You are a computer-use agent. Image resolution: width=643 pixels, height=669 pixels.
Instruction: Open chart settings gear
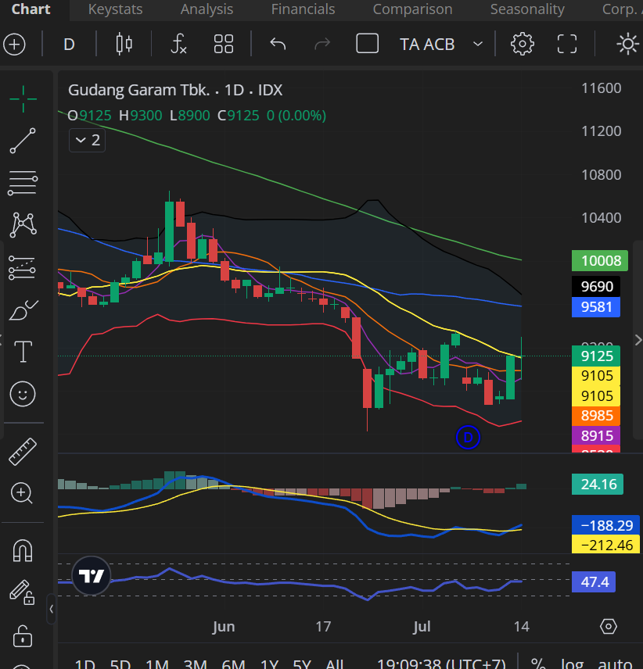coord(523,44)
